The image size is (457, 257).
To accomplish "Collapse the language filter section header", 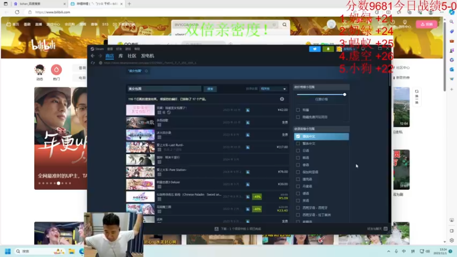I will [x=321, y=129].
